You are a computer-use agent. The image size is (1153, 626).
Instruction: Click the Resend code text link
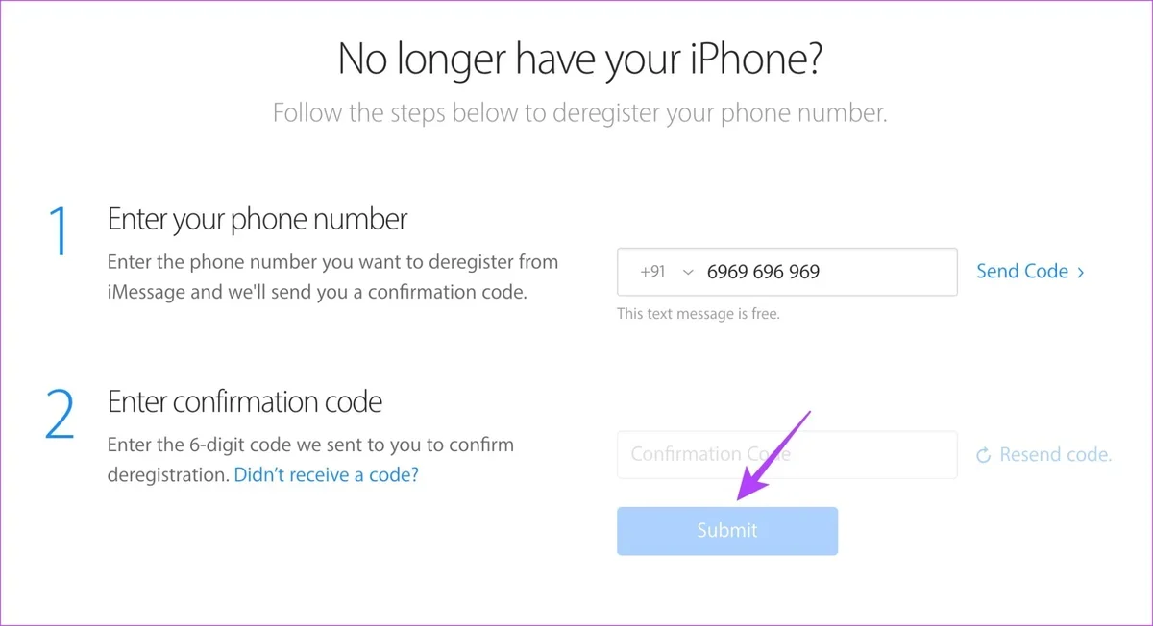1055,455
